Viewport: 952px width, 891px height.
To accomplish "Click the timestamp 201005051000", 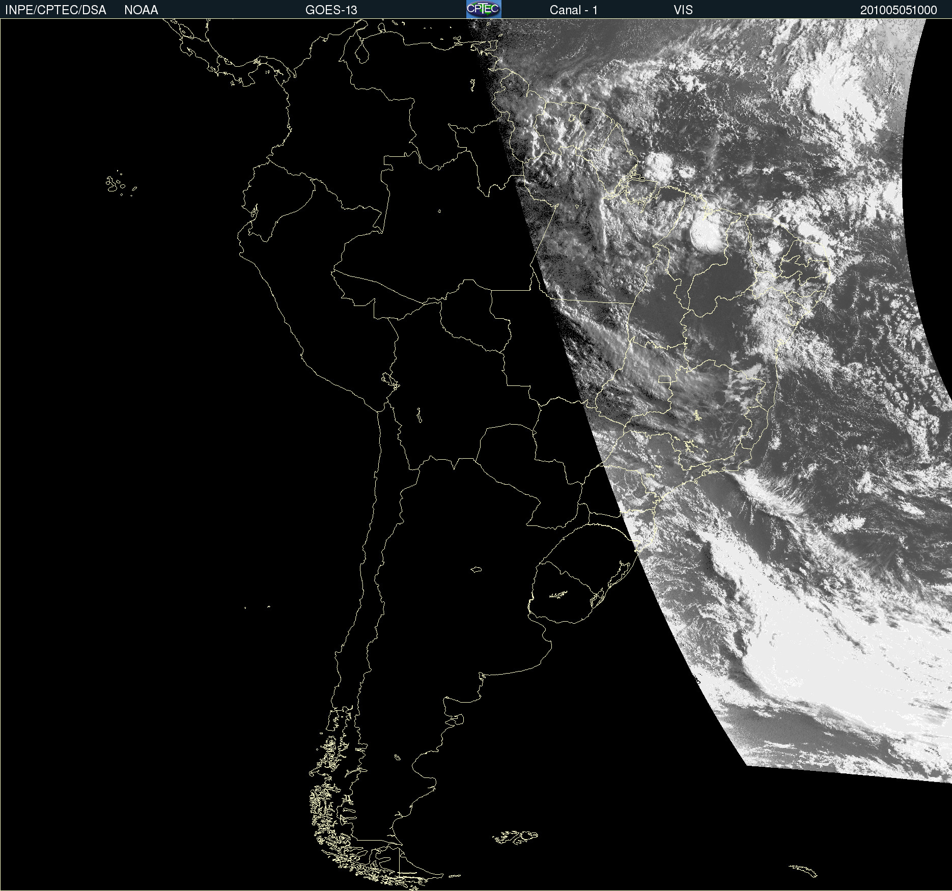I will click(x=899, y=10).
